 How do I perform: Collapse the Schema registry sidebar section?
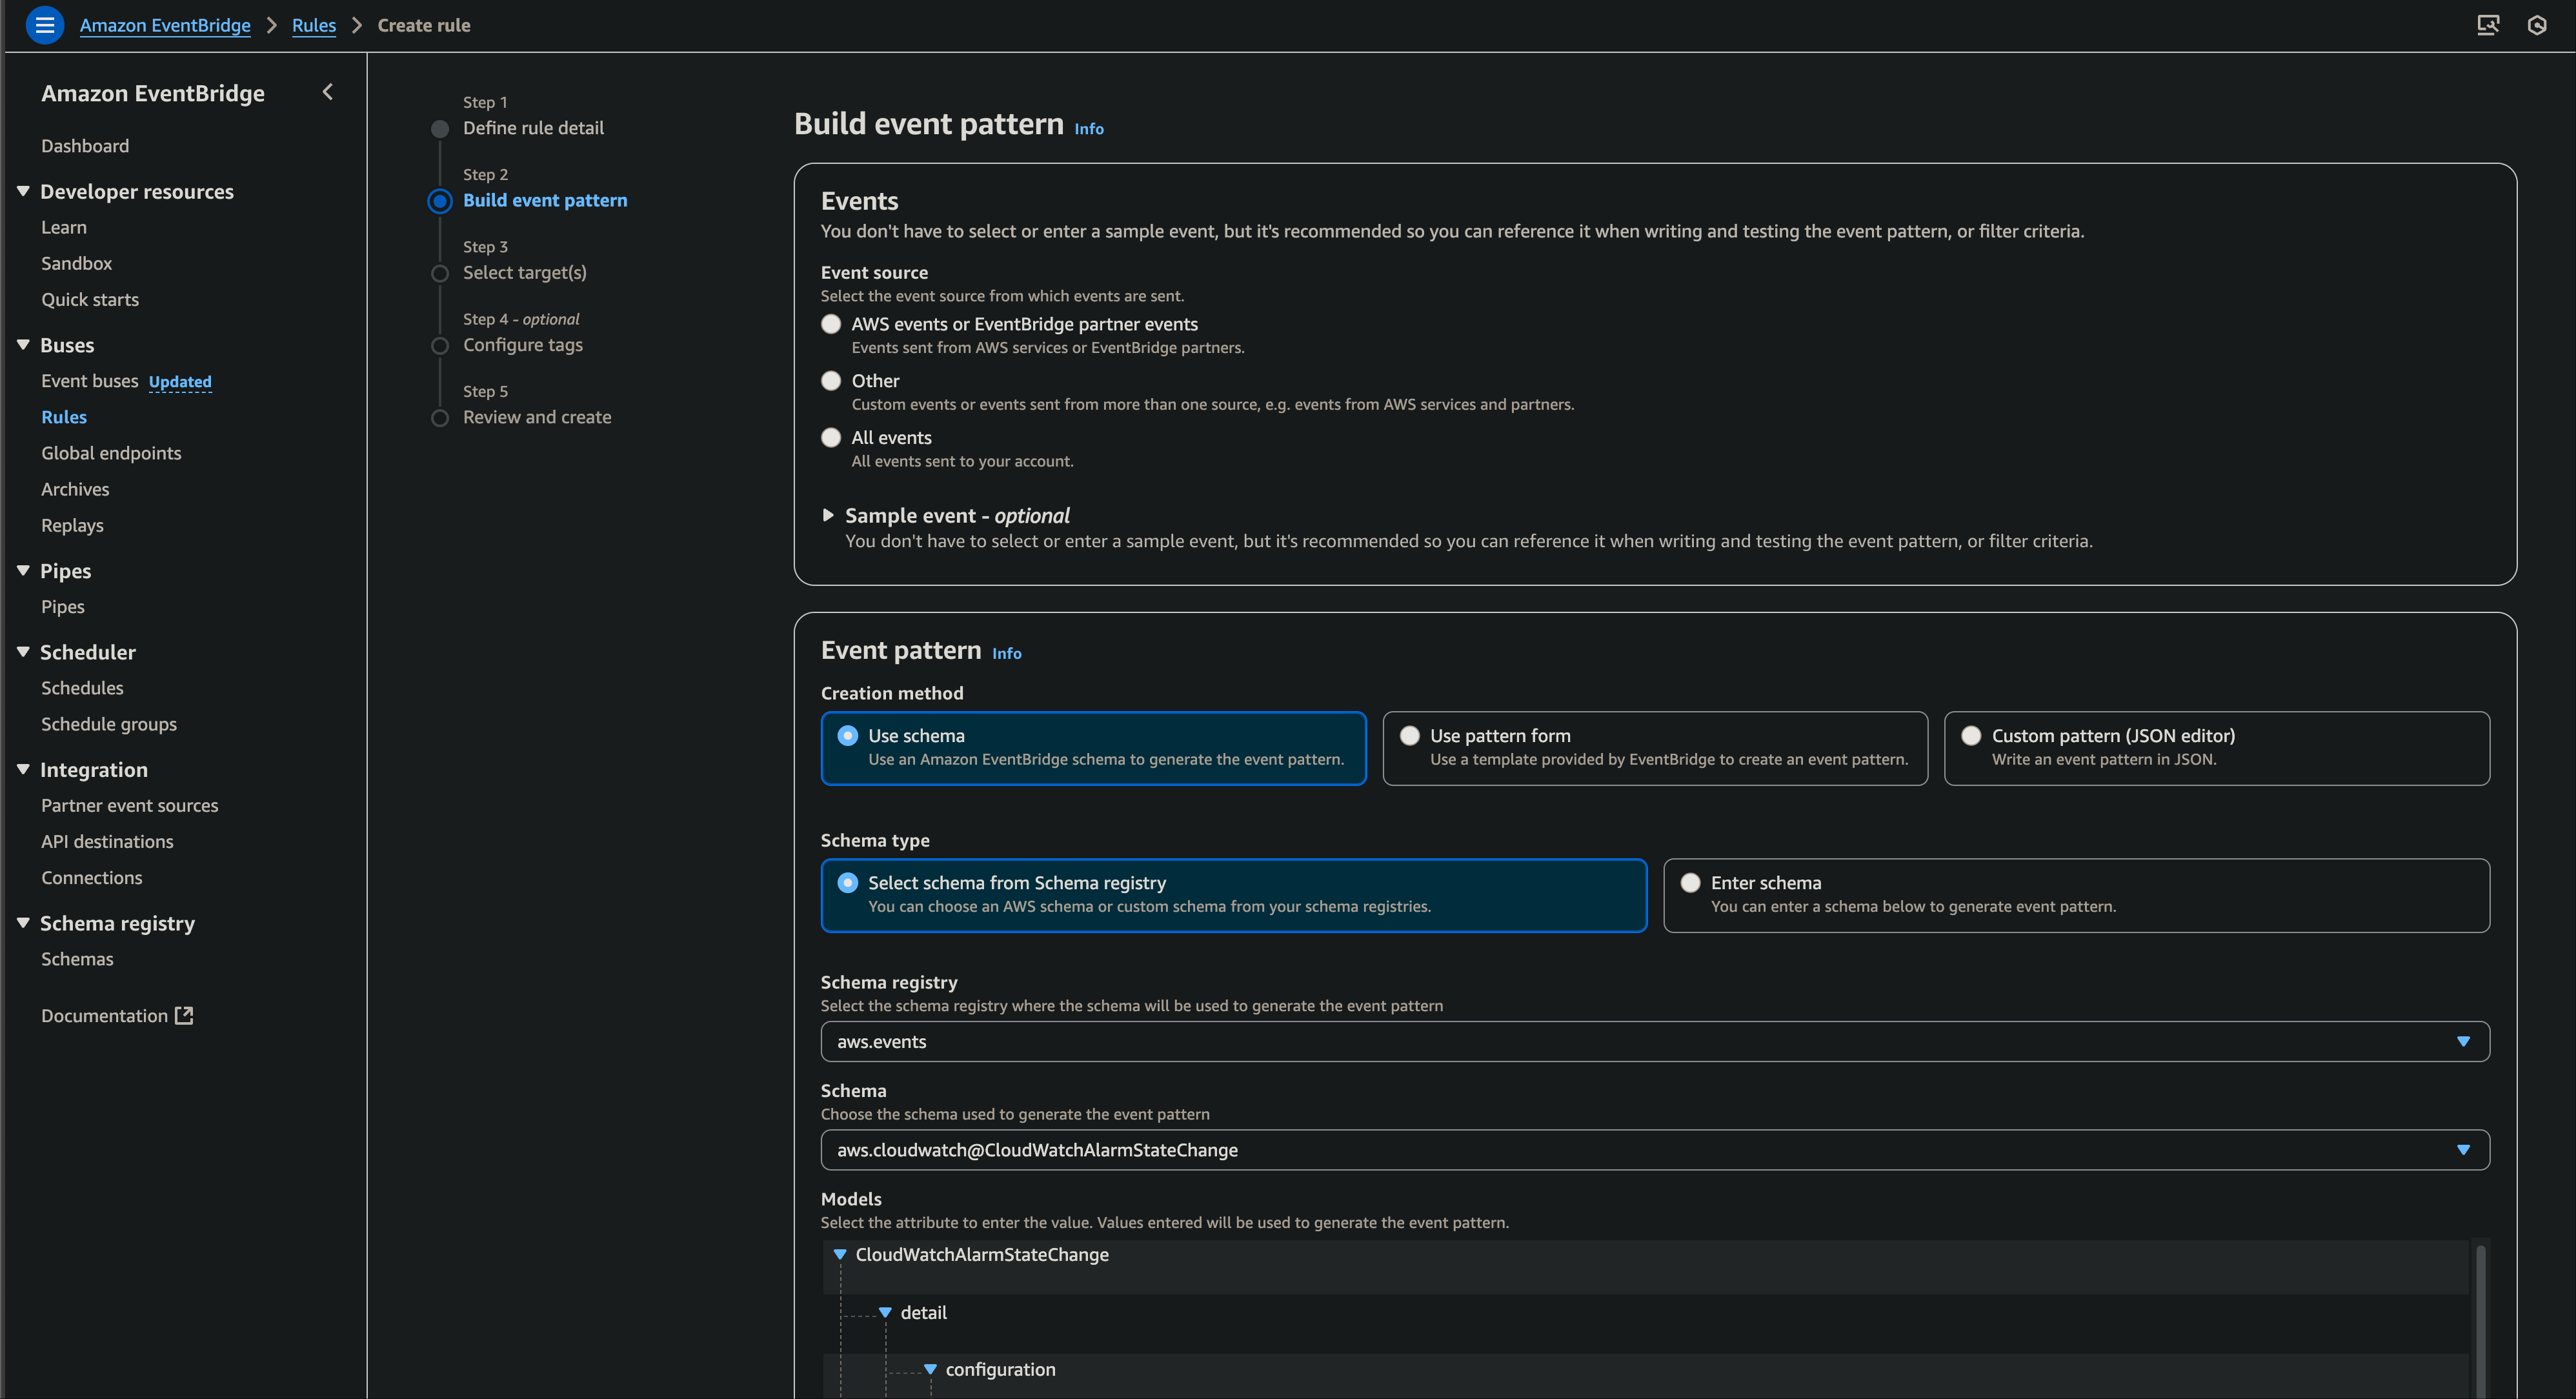coord(23,923)
